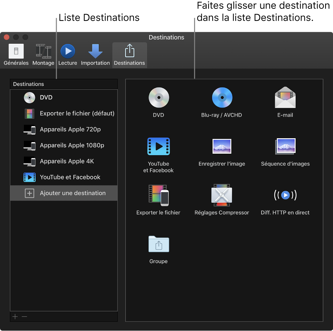333x331 pixels.
Task: Click the Séquence d'images icon
Action: [285, 146]
